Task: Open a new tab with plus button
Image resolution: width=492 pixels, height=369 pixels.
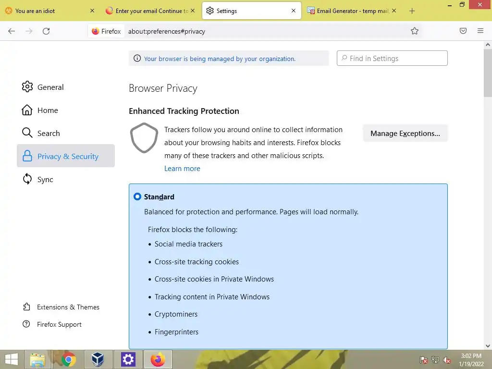Action: [412, 11]
